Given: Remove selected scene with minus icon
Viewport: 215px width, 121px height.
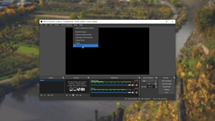Looking at the screenshot, I should tap(45, 95).
